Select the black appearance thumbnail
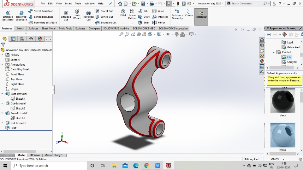The height and width of the screenshot is (170, 303). 283,101
